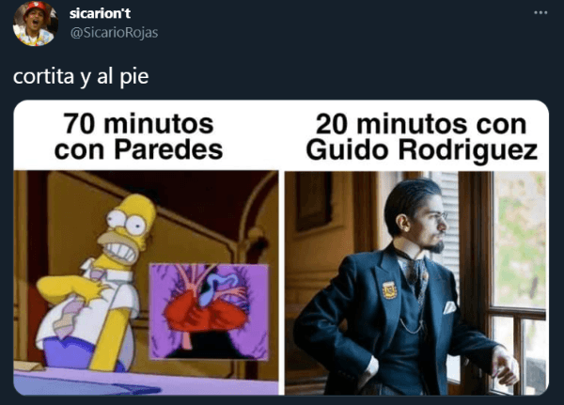The width and height of the screenshot is (564, 405).
Task: Click the '70 minutos con Paredes' caption
Action: coord(138,136)
